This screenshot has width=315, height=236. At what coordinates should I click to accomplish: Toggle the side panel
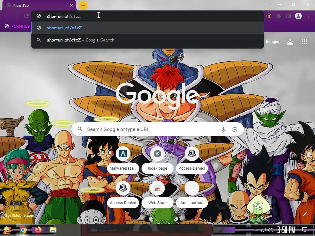point(289,16)
